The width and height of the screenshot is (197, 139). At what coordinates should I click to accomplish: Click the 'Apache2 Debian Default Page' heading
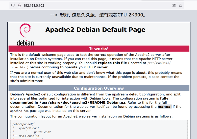pos(95,30)
